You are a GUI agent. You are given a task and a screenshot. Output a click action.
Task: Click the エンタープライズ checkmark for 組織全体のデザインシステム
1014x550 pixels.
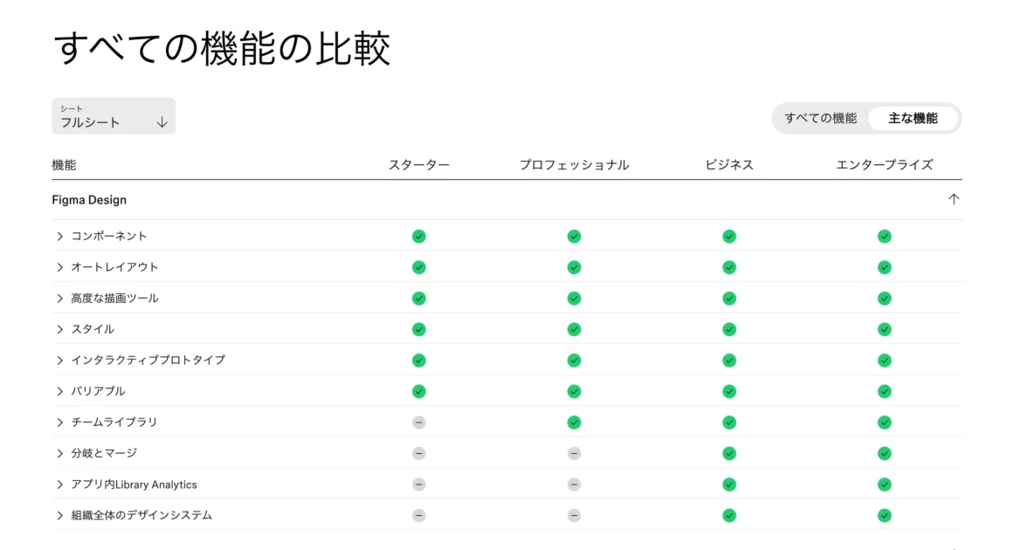click(885, 515)
